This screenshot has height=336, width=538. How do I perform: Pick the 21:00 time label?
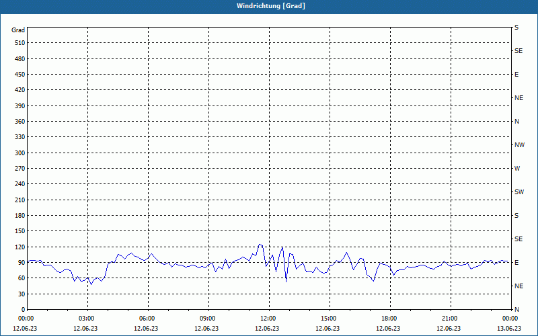click(x=449, y=319)
